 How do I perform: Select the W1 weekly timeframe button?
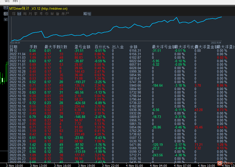pyautogui.click(x=7, y=1)
